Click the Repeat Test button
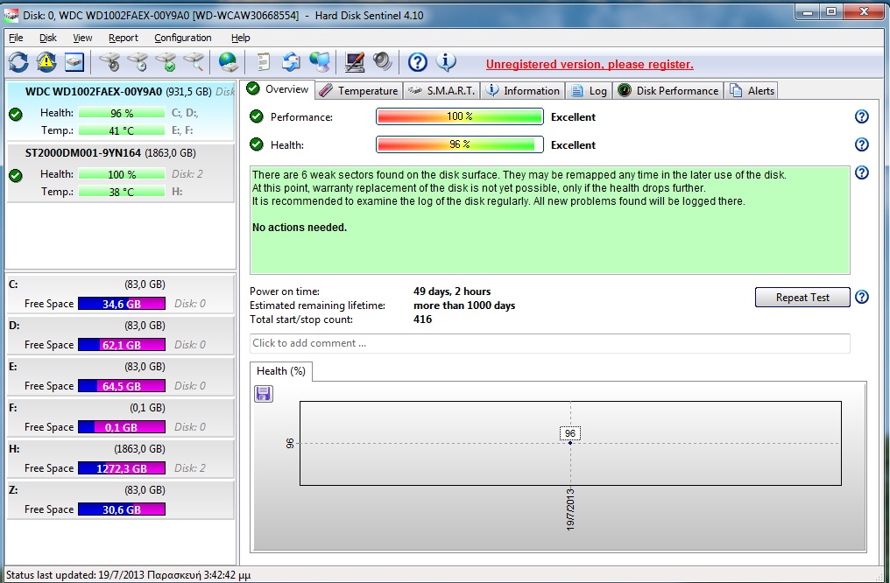This screenshot has width=890, height=583. click(x=802, y=297)
